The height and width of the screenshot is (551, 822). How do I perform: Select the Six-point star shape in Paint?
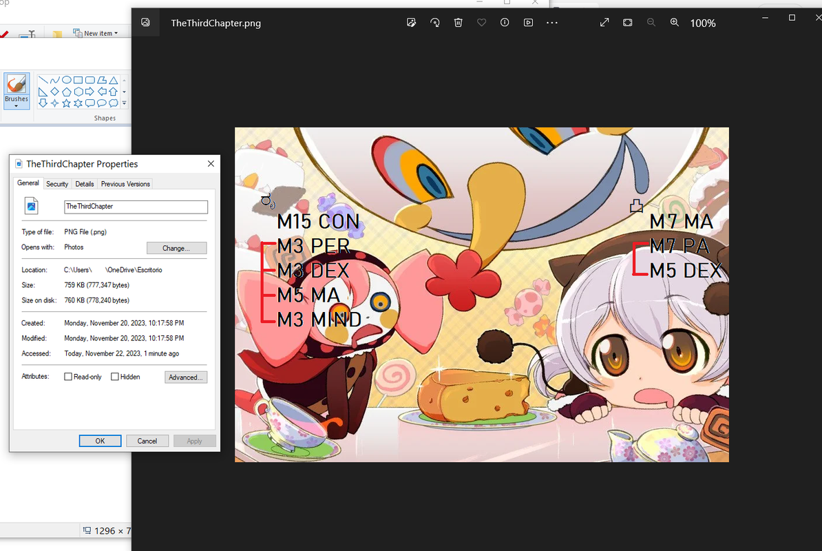[x=78, y=103]
